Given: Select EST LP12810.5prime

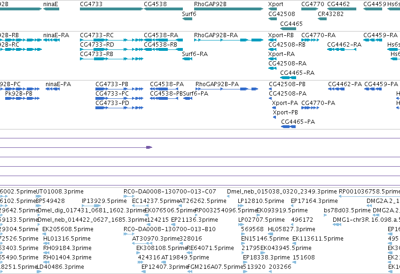Looking at the screenshot, I should (241, 206).
